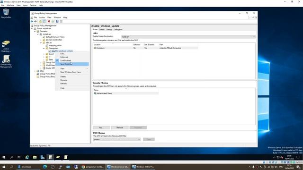Image resolution: width=303 pixels, height=170 pixels.
Task: Click the Group Policy Management taskbar item in guest
Action: point(50,157)
